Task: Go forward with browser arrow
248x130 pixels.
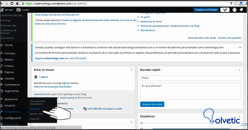Action: pyautogui.click(x=6, y=3)
